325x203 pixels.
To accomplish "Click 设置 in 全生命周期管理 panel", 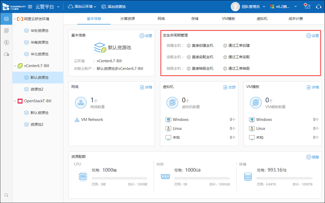I will tap(312, 36).
